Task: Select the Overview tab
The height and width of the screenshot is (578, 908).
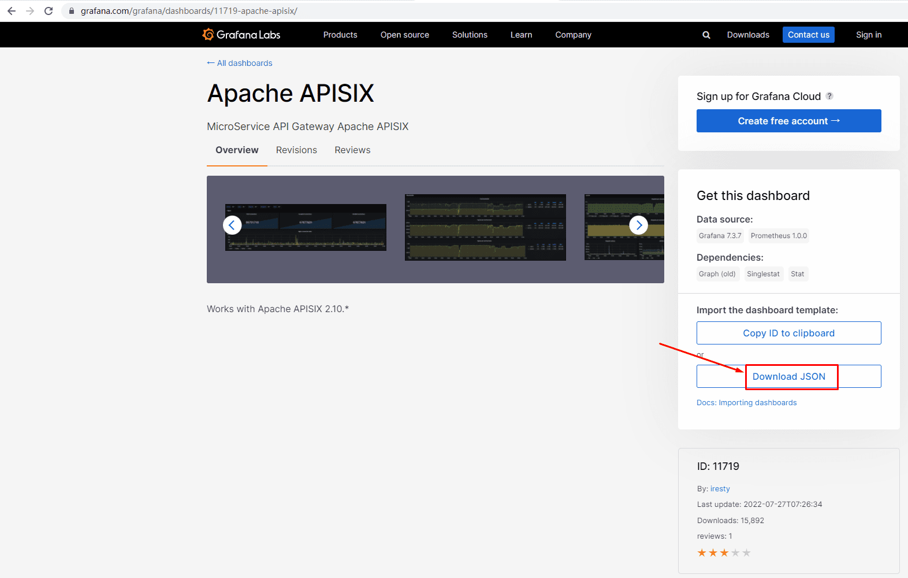Action: [237, 150]
